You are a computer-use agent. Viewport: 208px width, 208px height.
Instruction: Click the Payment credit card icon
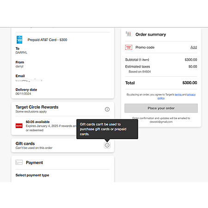[19, 162]
